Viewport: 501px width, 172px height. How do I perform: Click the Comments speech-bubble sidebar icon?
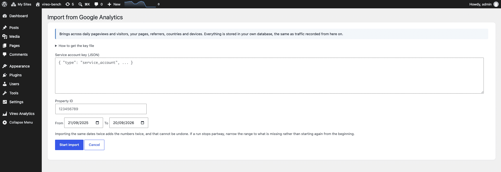tap(5, 54)
